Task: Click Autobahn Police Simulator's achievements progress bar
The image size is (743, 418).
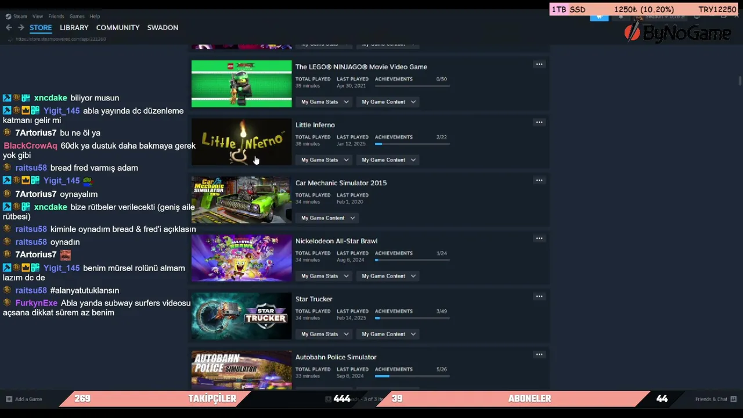Action: [412, 376]
